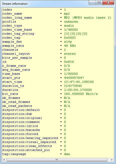Click the disposition:hearing_impaired label

pyautogui.click(x=30, y=138)
